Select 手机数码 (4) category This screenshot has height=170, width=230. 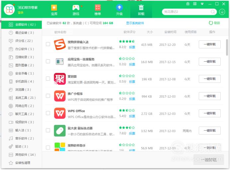[x=22, y=82]
